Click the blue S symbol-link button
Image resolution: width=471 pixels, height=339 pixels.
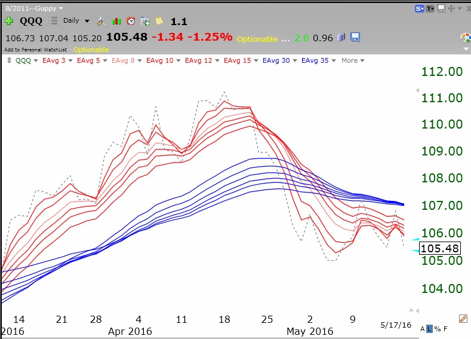419,9
